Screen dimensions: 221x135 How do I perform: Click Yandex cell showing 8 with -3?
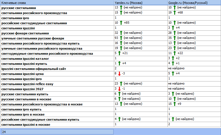click(x=141, y=74)
